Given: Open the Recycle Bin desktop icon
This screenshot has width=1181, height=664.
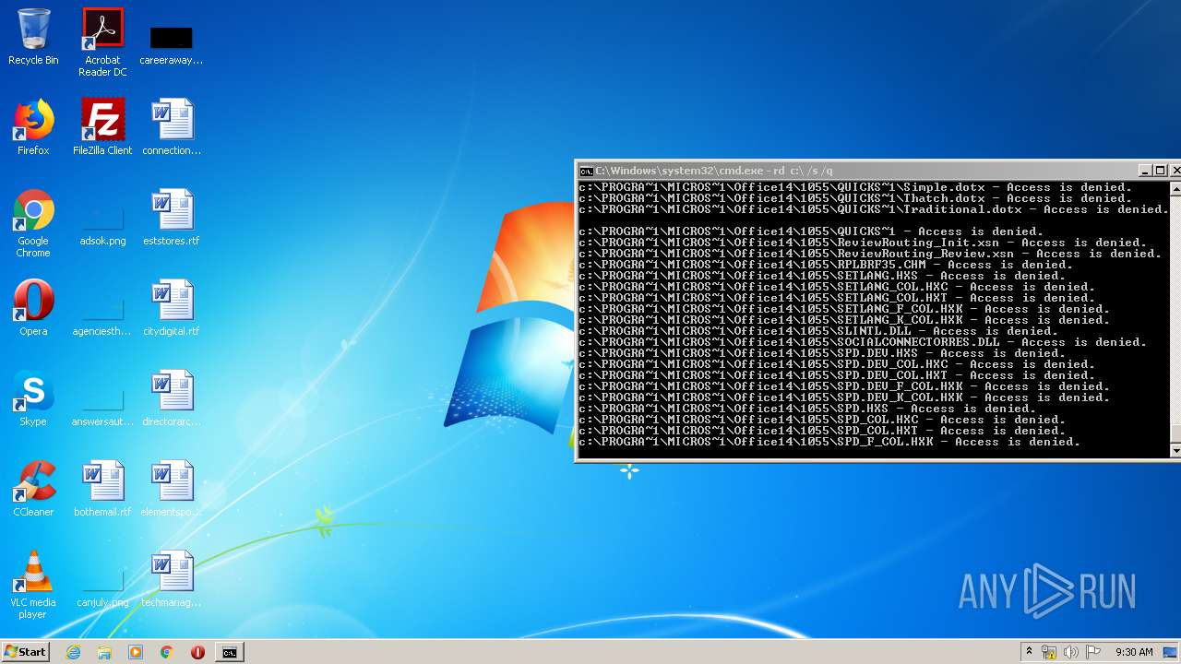Looking at the screenshot, I should 33,37.
